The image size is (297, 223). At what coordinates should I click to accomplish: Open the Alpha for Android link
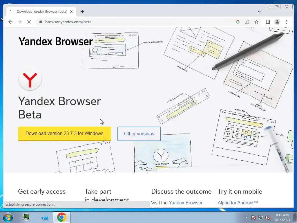pyautogui.click(x=238, y=203)
